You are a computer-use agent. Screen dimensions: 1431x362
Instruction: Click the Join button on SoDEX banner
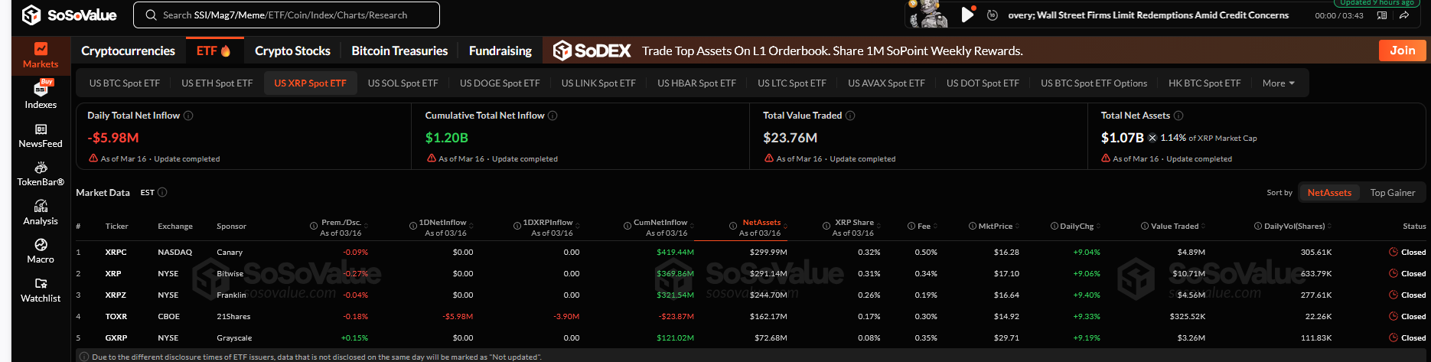pyautogui.click(x=1403, y=51)
